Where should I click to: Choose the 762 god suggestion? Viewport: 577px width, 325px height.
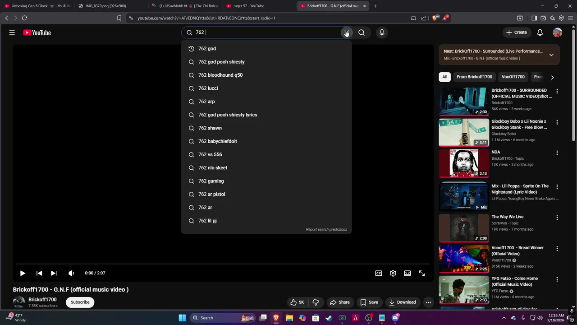coord(266,49)
